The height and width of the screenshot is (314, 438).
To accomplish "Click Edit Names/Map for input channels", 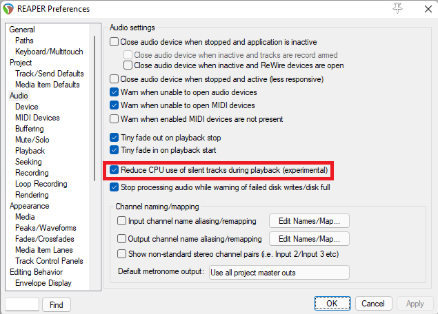I will (x=309, y=221).
